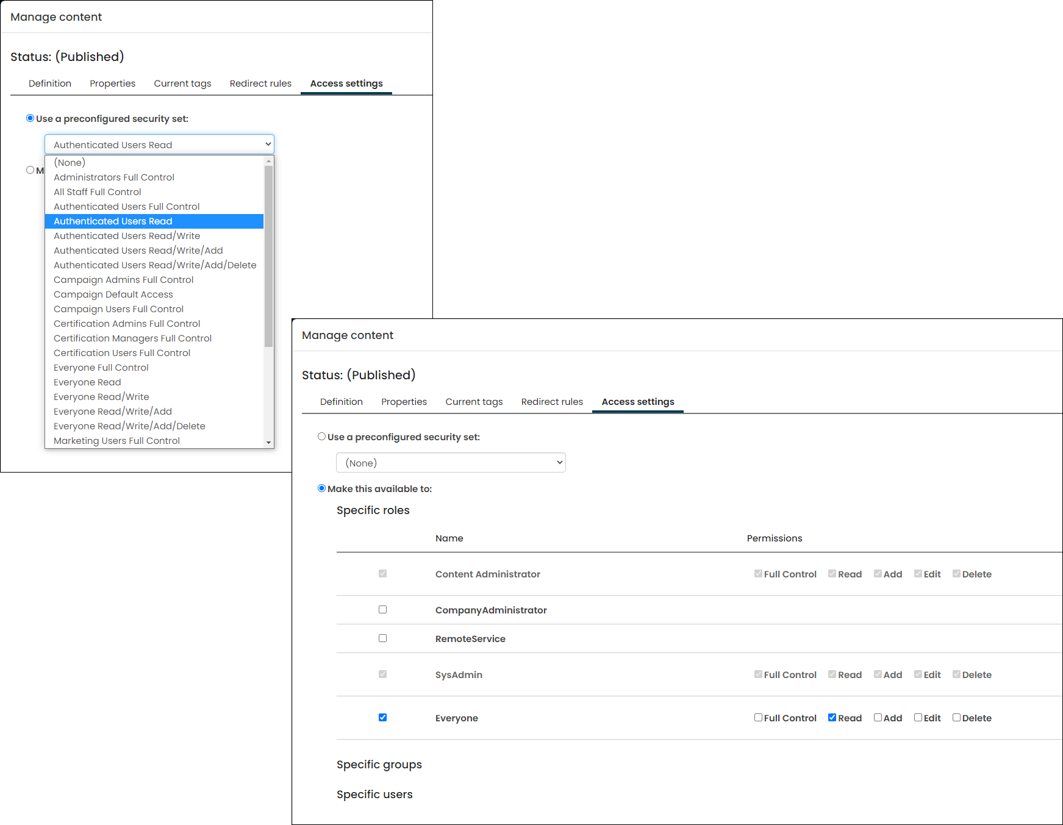Click the 'Permissions' column header

775,538
